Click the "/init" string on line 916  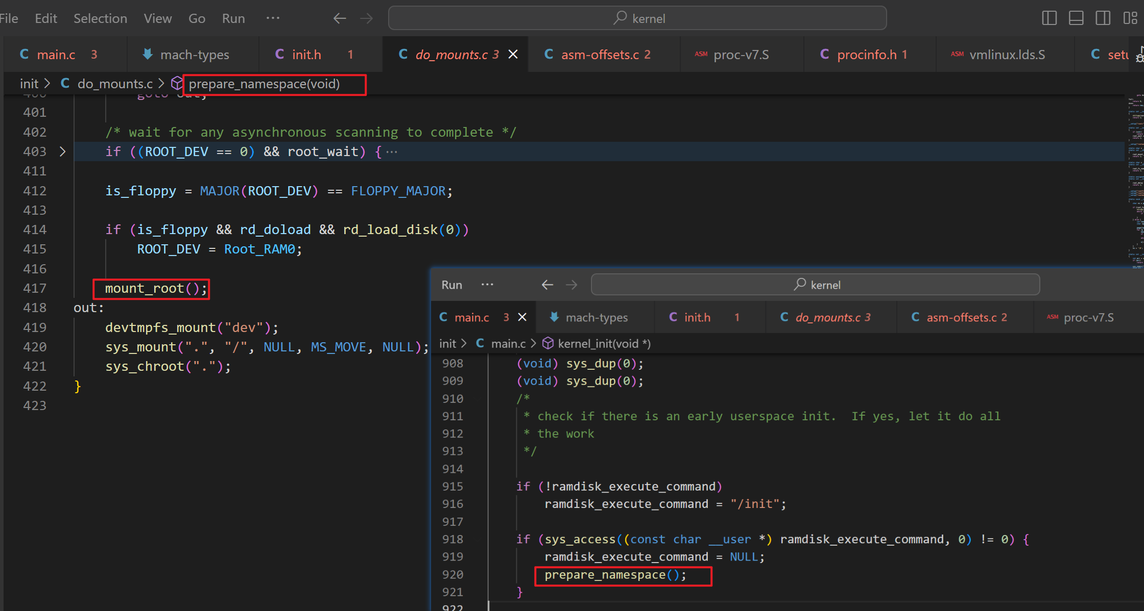pyautogui.click(x=755, y=504)
